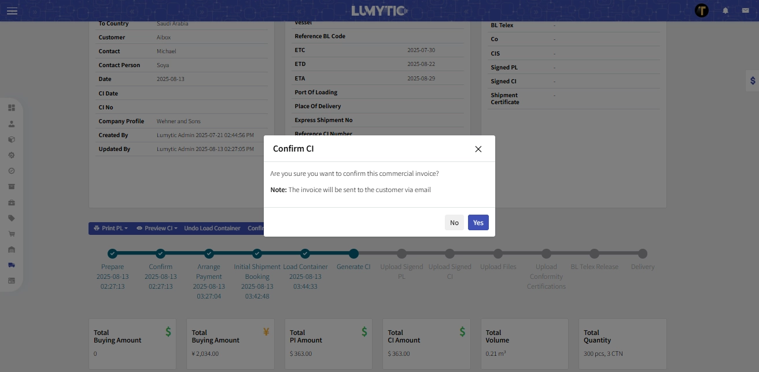
Task: Click the contacts person icon in sidebar
Action: 12,123
